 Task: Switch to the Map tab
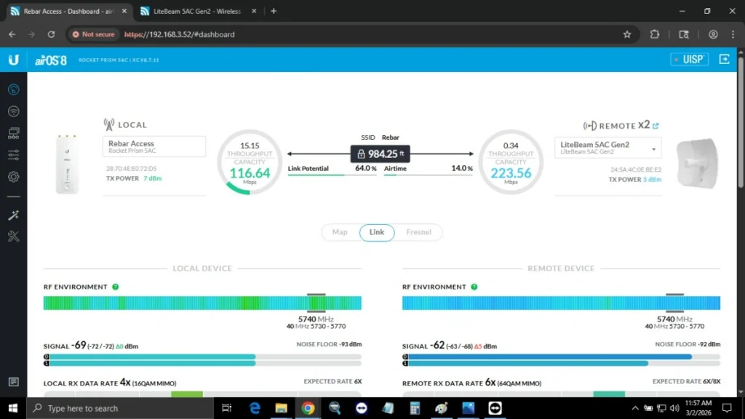tap(339, 232)
